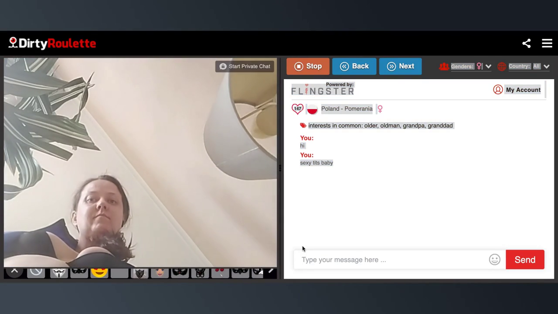Open My Account
This screenshot has height=314, width=558.
coord(517,90)
